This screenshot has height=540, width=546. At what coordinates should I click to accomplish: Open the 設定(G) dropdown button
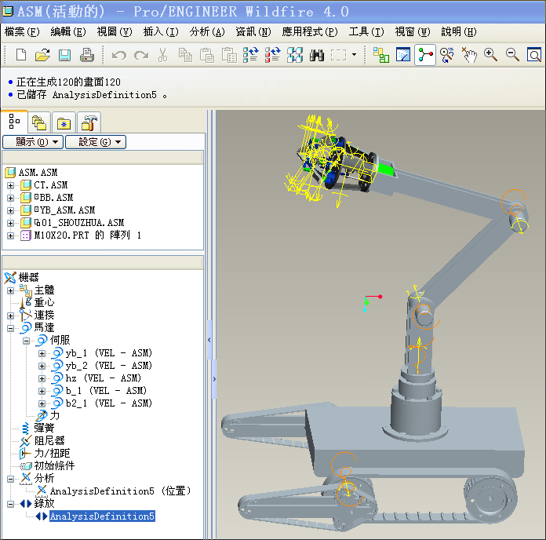tap(95, 142)
